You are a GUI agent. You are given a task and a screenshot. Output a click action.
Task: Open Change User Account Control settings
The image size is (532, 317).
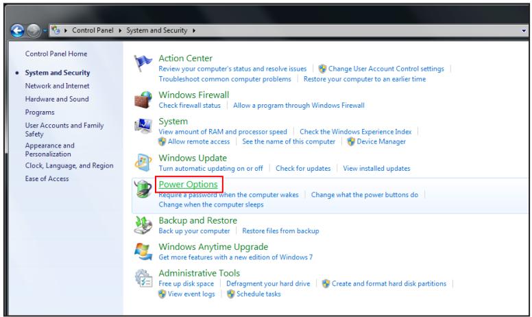[386, 69]
